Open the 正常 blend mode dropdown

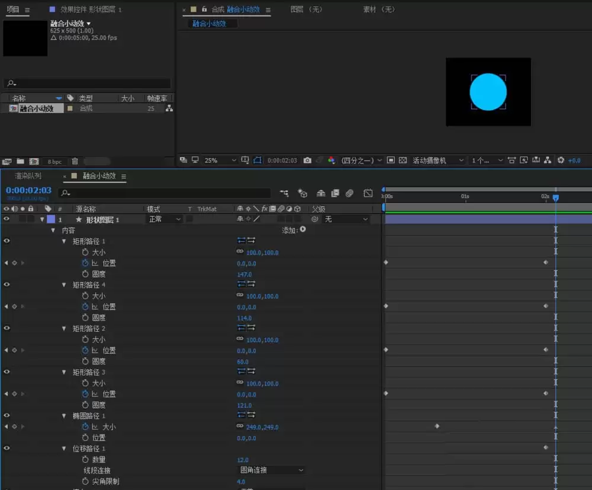tap(164, 219)
